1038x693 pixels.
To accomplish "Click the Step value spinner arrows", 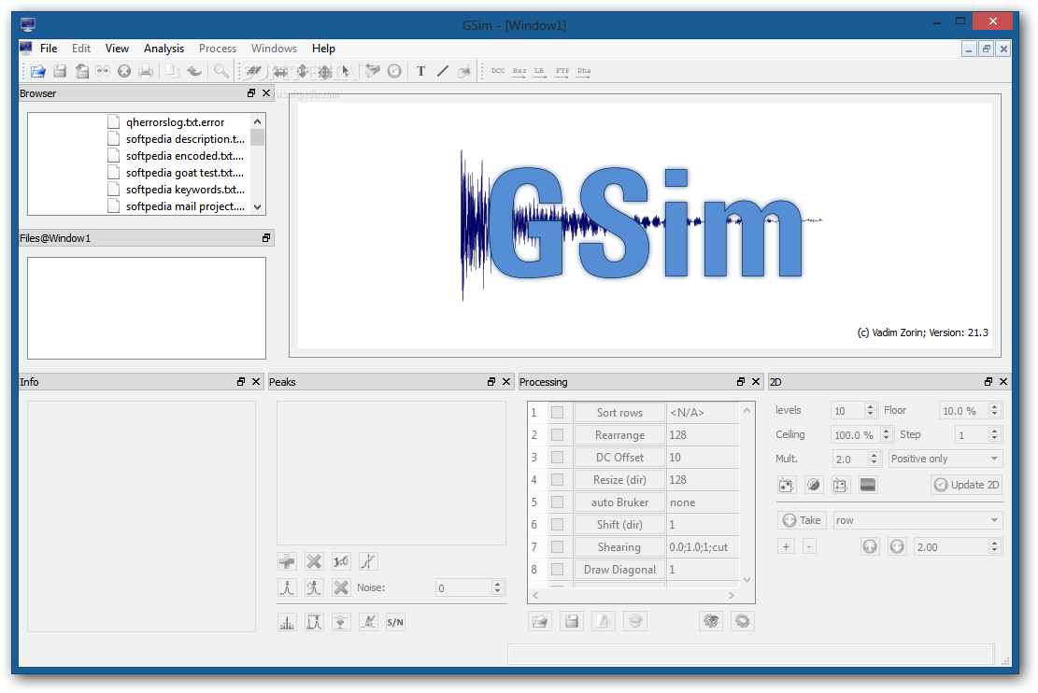I will coord(994,435).
